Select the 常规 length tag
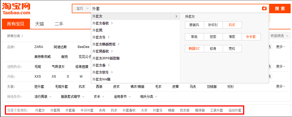The width and height of the screenshot is (292, 117). coord(194,37)
